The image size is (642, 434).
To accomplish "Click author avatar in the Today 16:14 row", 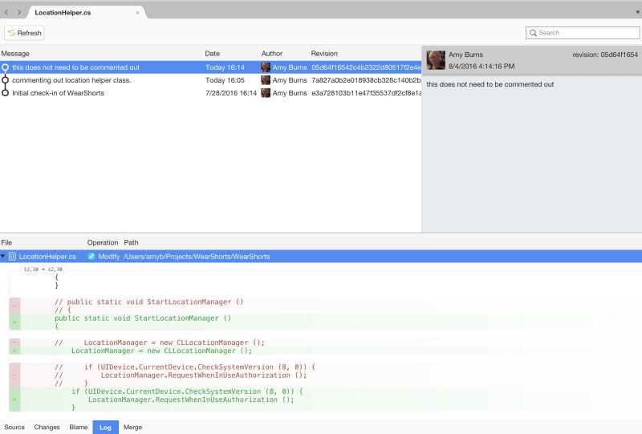I will point(266,67).
